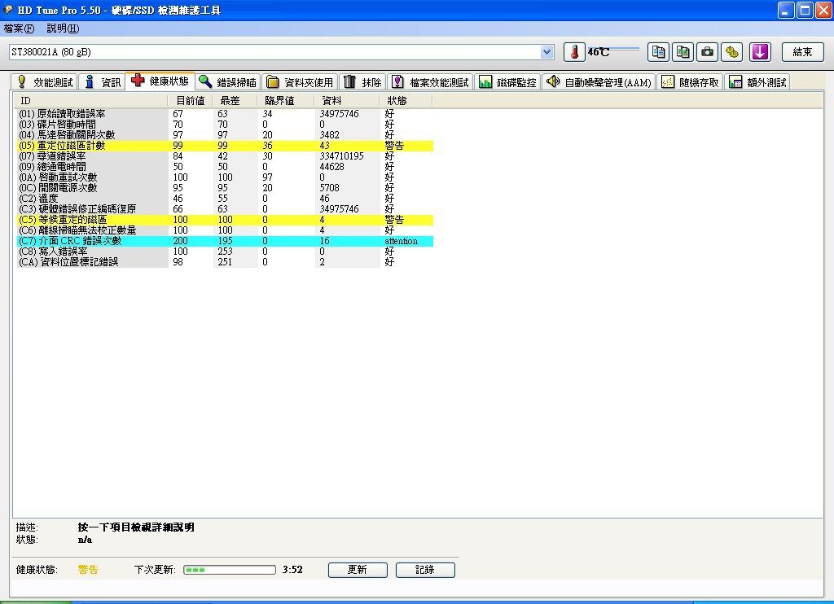Viewport: 834px width, 604px height.
Task: Maximize the HD Tune Pro window
Action: [805, 10]
